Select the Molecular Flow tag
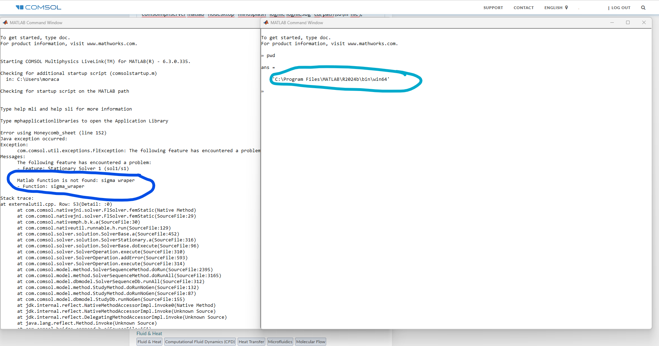This screenshot has width=659, height=346. click(x=310, y=342)
